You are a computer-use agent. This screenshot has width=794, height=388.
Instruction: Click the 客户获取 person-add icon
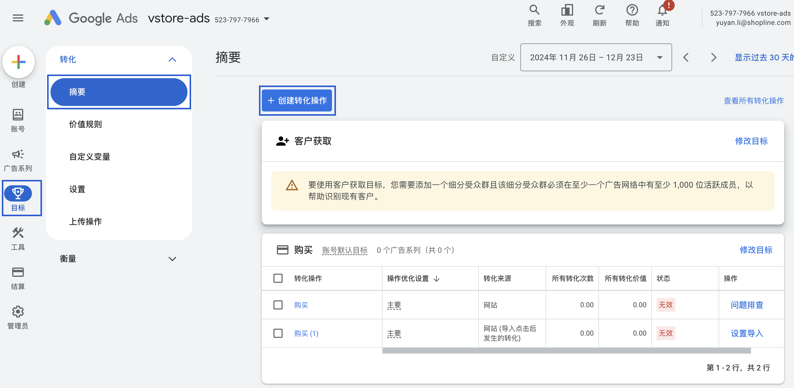[x=282, y=141]
